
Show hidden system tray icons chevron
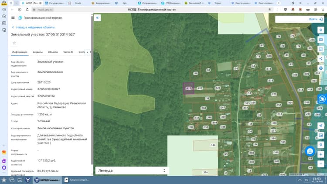300,180
